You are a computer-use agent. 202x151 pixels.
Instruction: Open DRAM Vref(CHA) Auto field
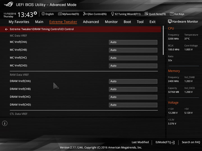133,81
